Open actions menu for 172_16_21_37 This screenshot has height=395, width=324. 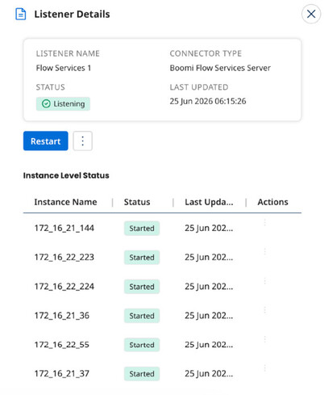point(265,368)
